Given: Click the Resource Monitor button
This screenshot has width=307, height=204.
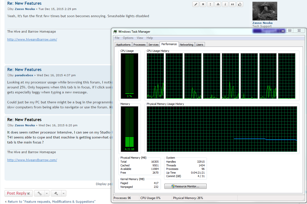Looking at the screenshot, I should 185,186.
